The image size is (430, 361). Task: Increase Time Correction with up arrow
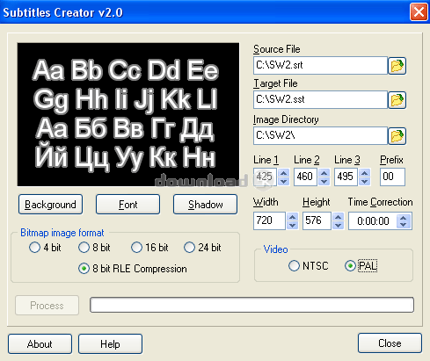(x=404, y=218)
